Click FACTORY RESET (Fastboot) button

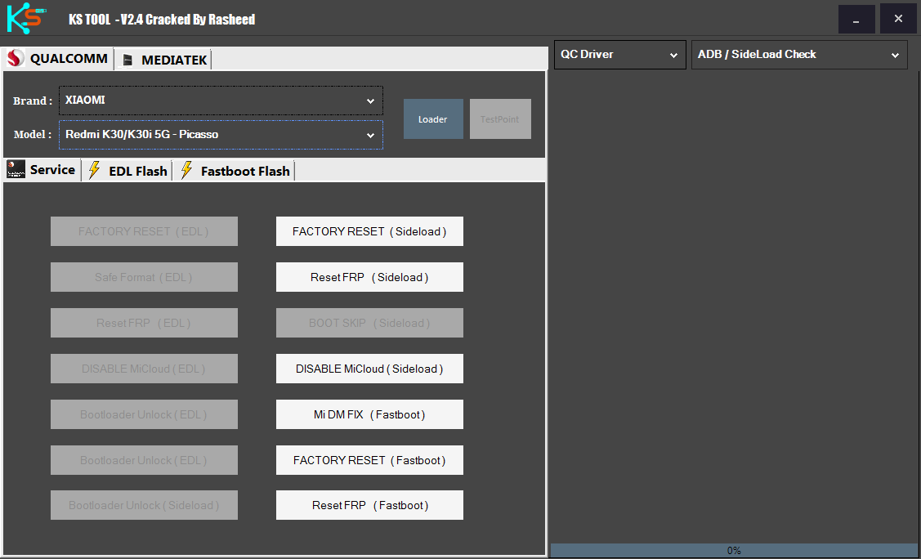369,460
